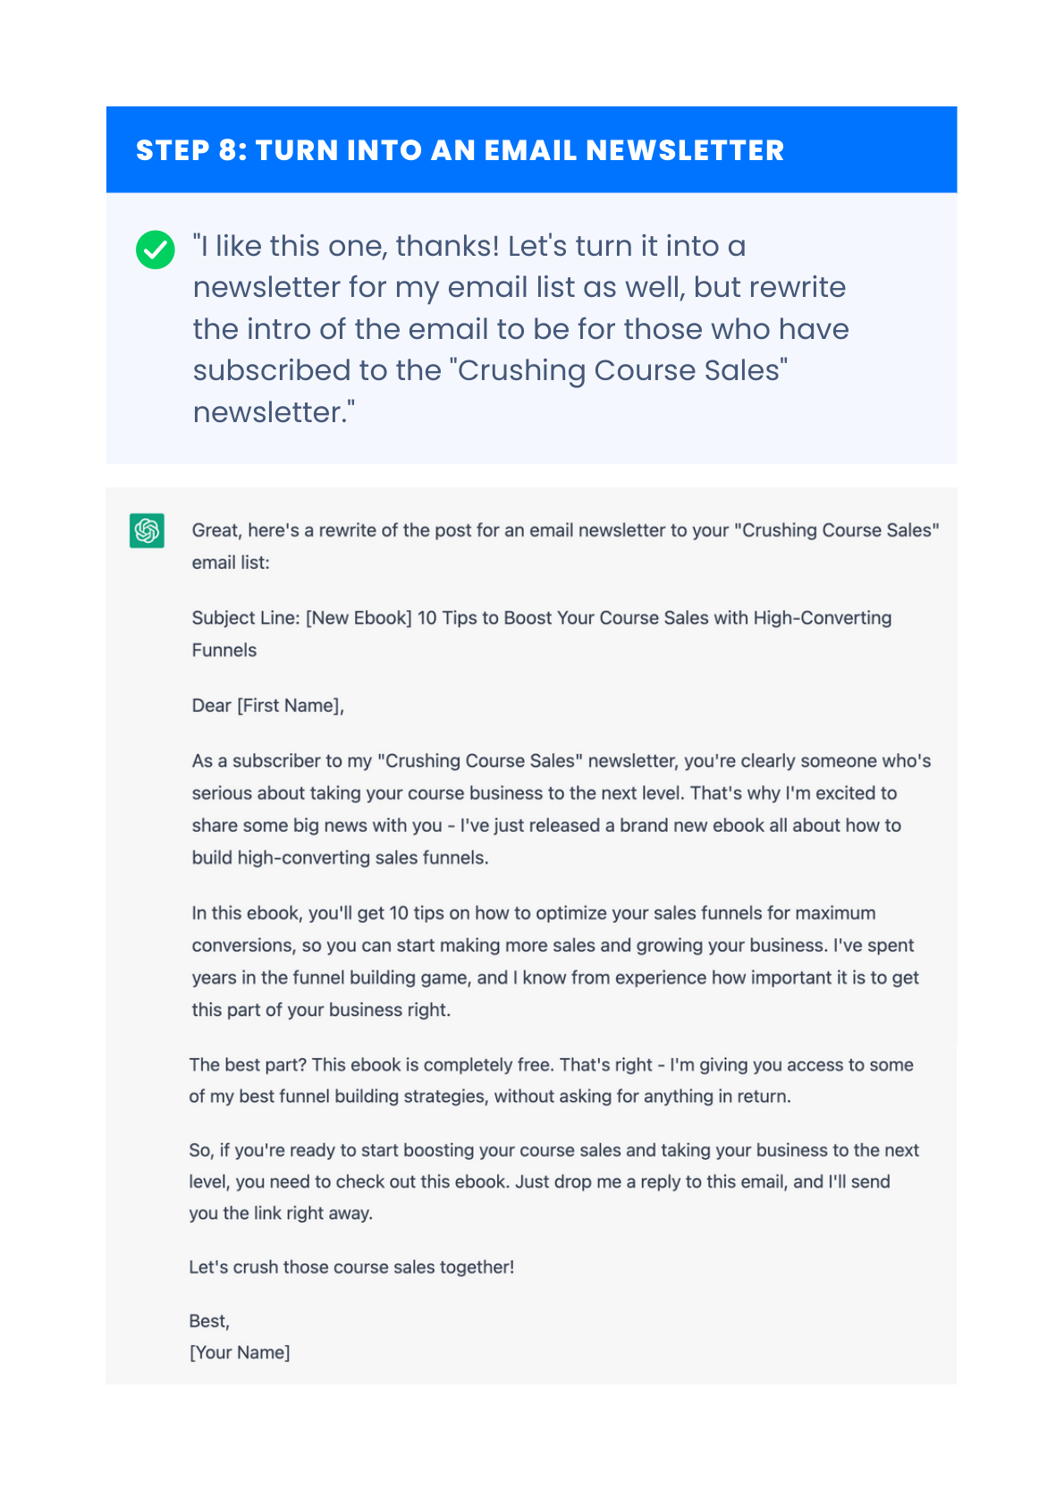Click the word 'Funnels' ending the subject line
Screen dimensions: 1064x1507
224,650
